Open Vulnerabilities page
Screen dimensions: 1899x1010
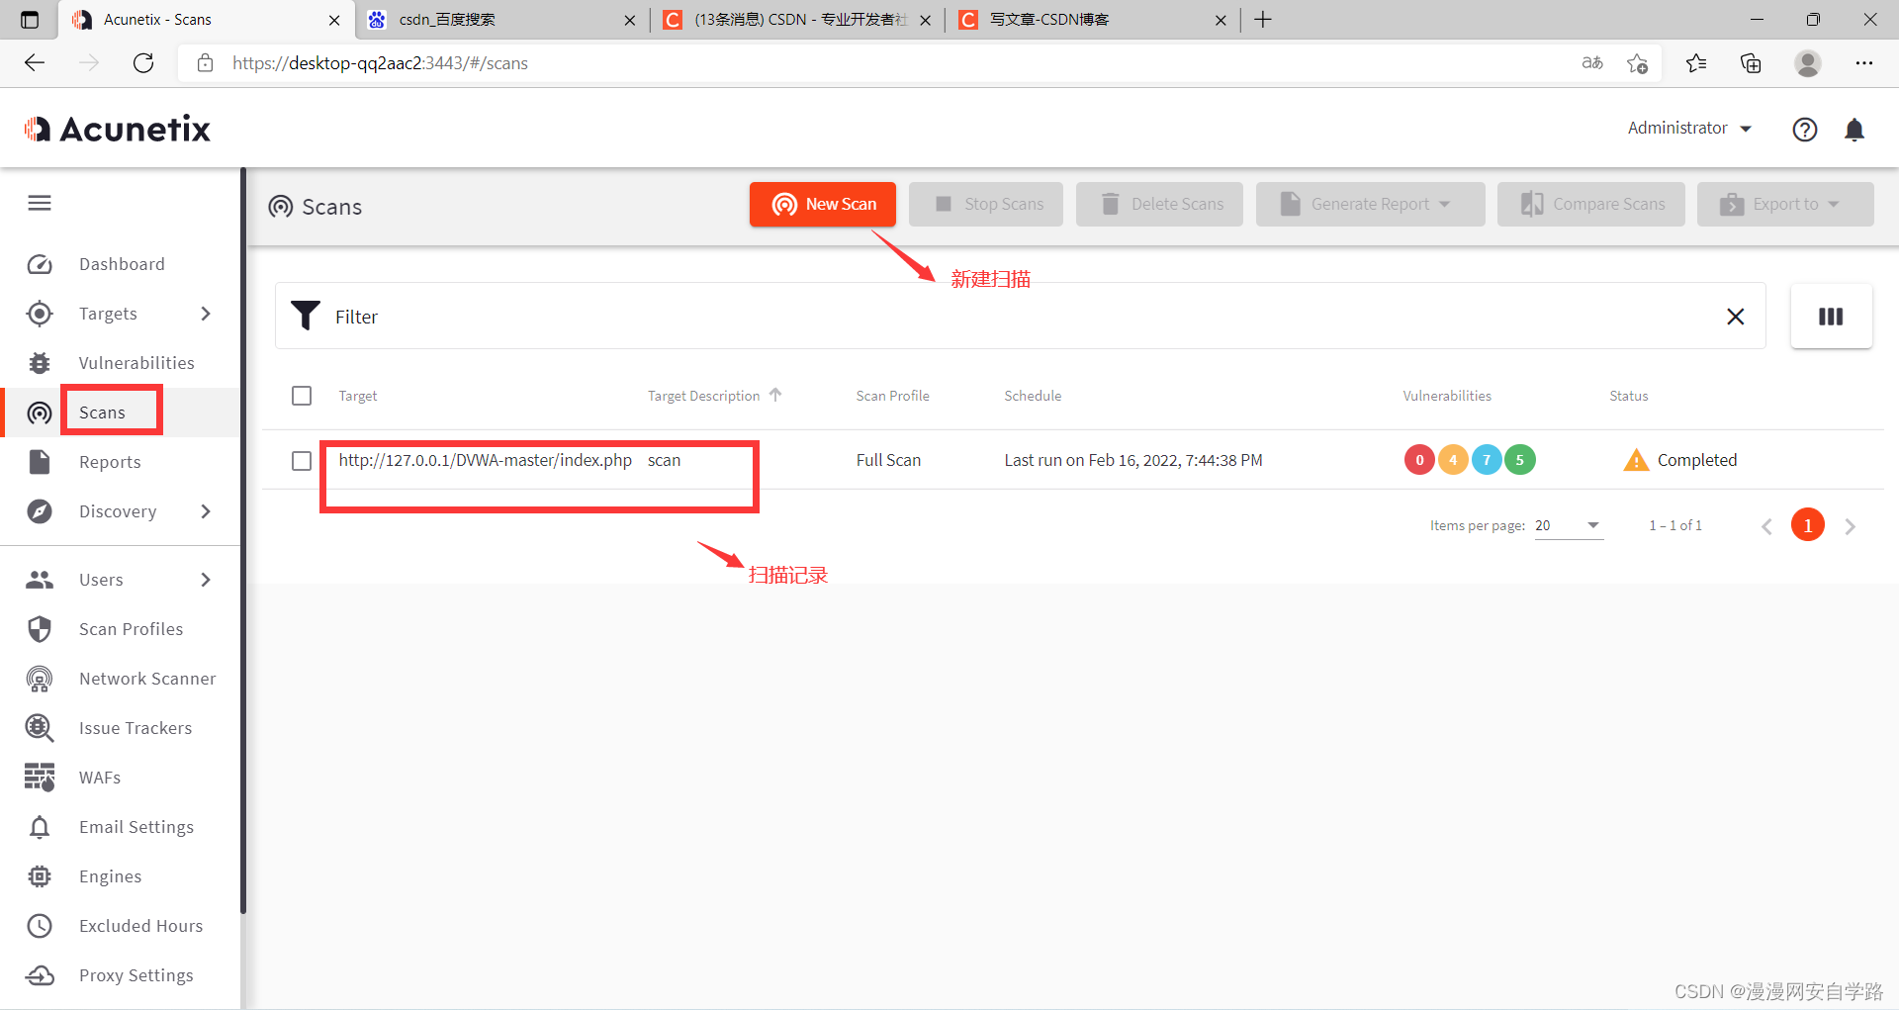tap(136, 363)
